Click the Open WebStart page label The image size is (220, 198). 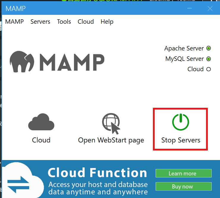[x=111, y=140]
